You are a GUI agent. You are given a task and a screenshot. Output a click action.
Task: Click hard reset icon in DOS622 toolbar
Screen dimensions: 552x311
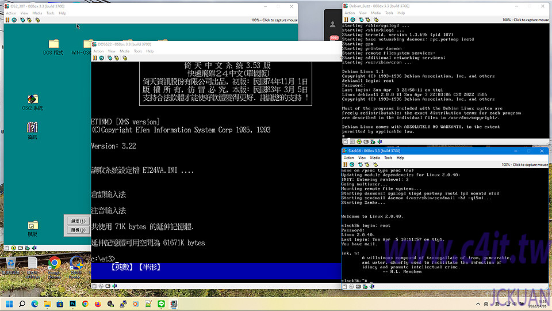point(101,58)
